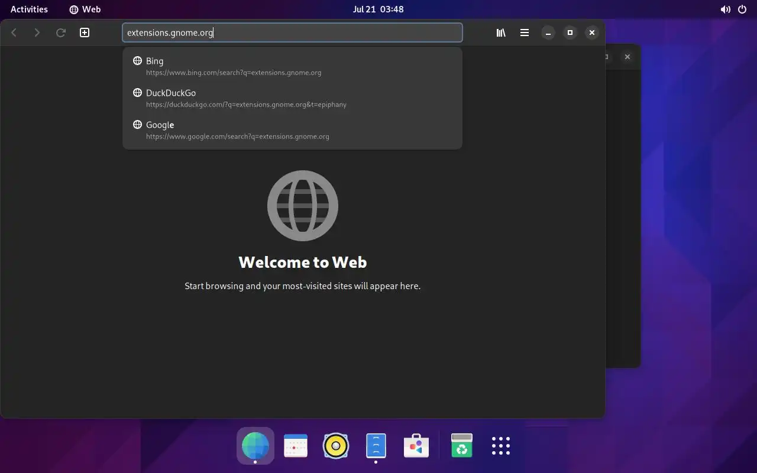
Task: Click the 'Welcome to Web' heading
Action: [303, 262]
